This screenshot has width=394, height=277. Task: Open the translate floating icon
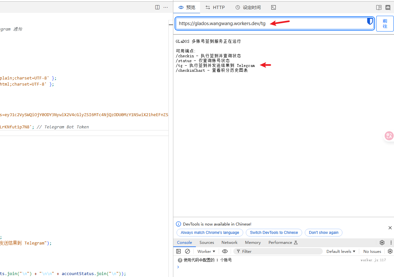pos(389,136)
